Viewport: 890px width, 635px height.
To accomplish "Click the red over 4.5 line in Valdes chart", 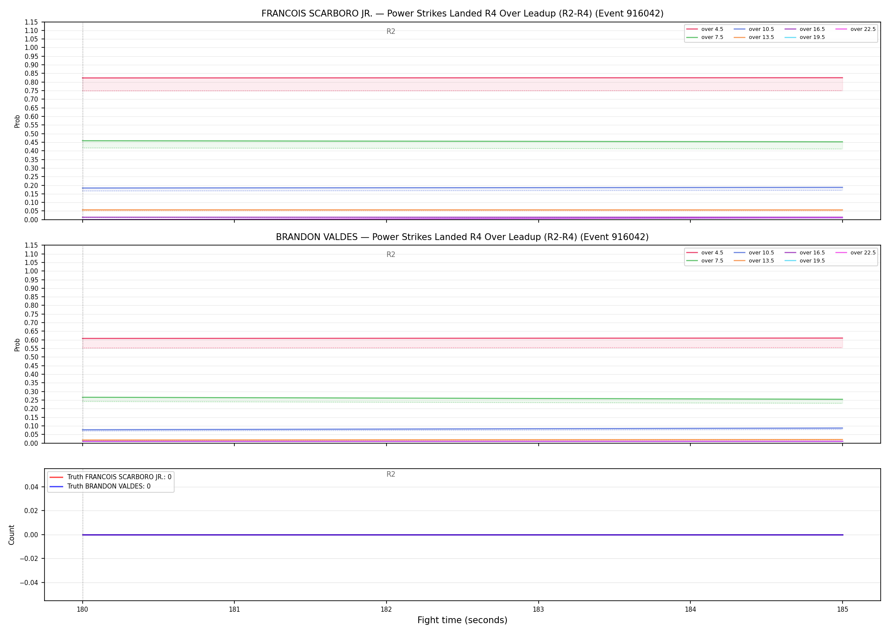I will pyautogui.click(x=462, y=338).
